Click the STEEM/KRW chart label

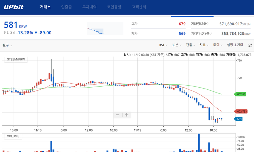click(x=16, y=59)
